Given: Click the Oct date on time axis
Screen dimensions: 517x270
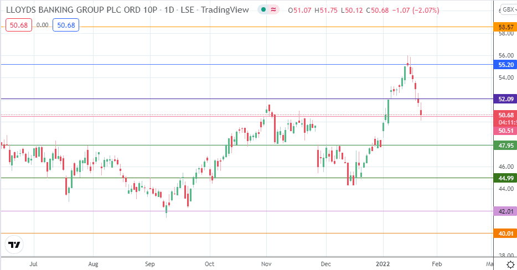Looking at the screenshot, I should tap(209, 264).
